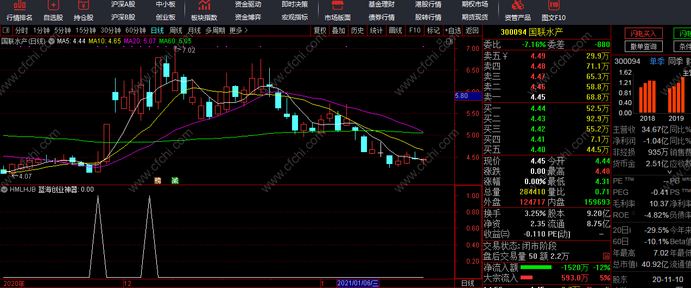Click the 2021/01/06 date marker on timeline
This screenshot has width=691, height=288.
[x=358, y=283]
